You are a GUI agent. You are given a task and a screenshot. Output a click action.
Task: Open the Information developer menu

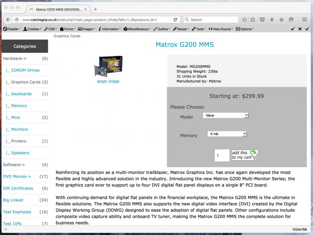[110, 29]
